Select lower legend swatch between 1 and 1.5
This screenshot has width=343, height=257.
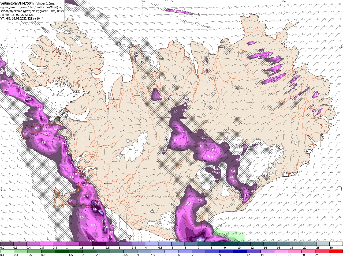click(x=62, y=251)
